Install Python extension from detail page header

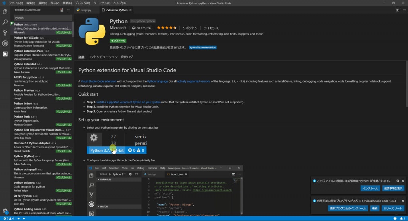click(x=118, y=41)
